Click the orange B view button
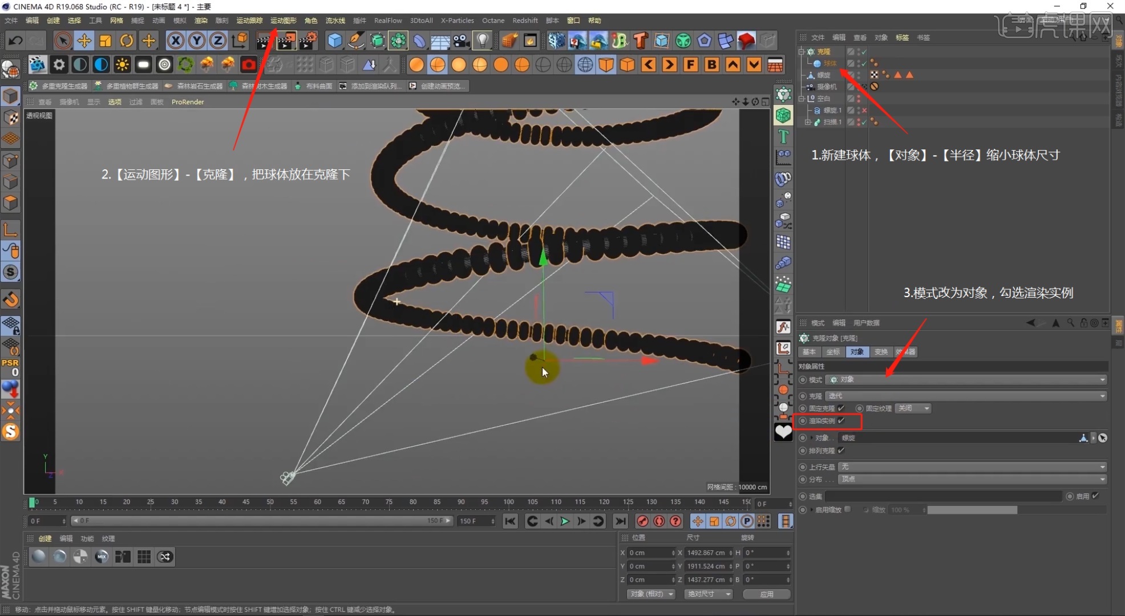The width and height of the screenshot is (1125, 616). pos(711,64)
